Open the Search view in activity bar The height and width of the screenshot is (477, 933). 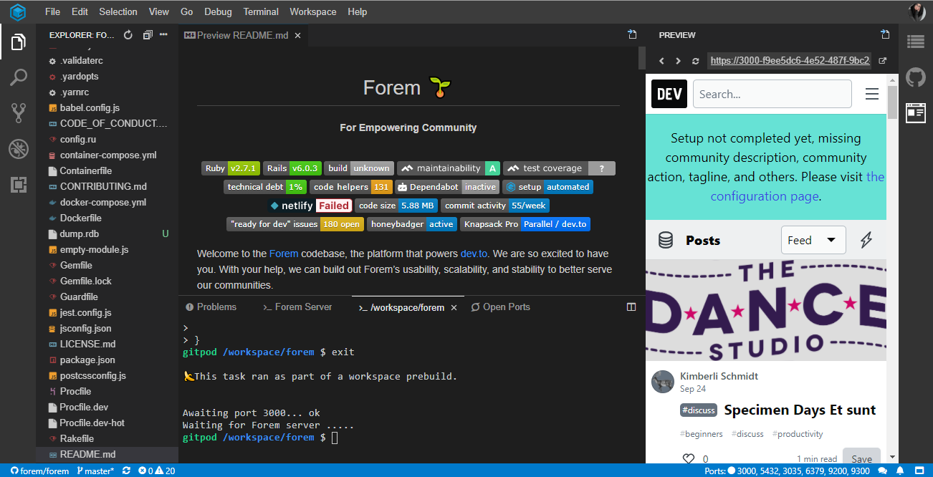pos(18,77)
